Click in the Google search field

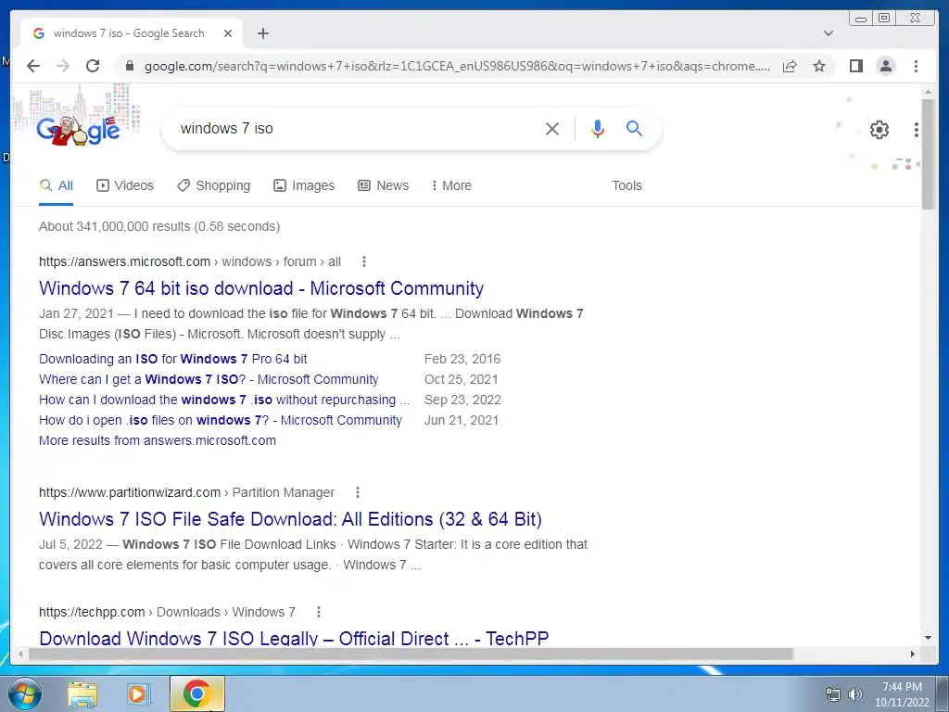[x=357, y=128]
